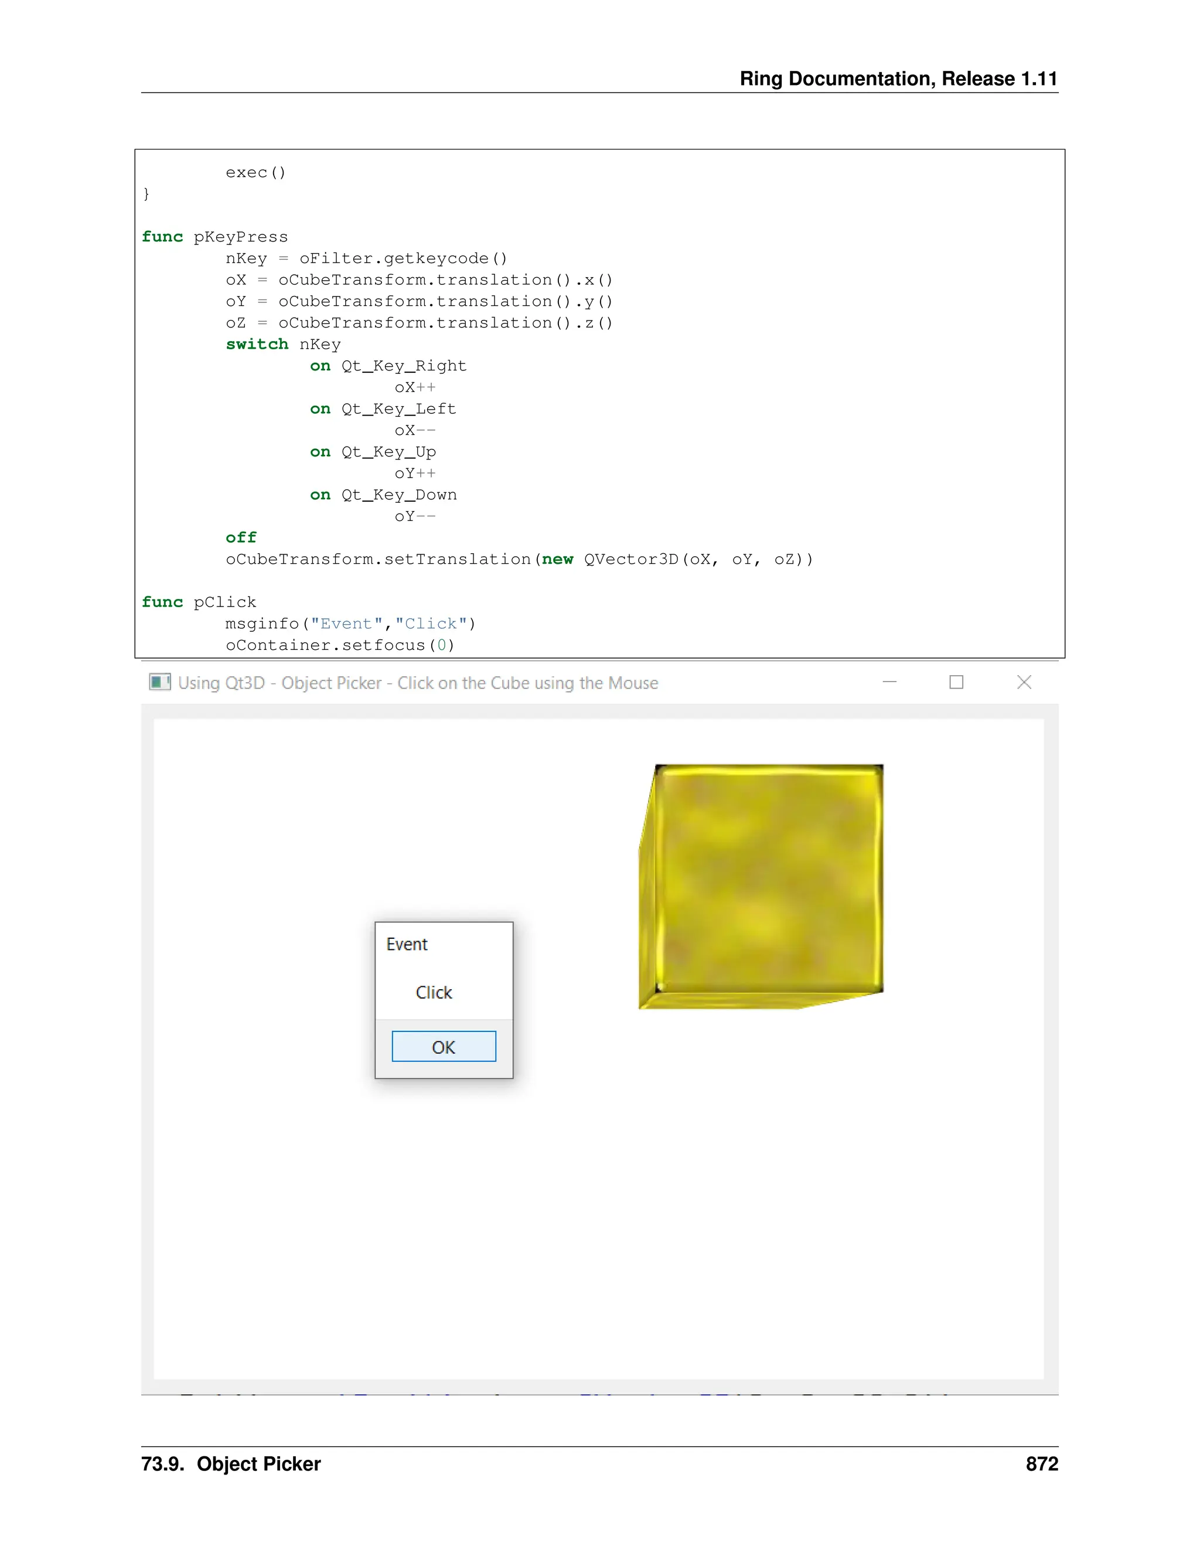Click the 'Ring Documentation, Release 1.11' header
This screenshot has width=1200, height=1553.
tap(898, 78)
